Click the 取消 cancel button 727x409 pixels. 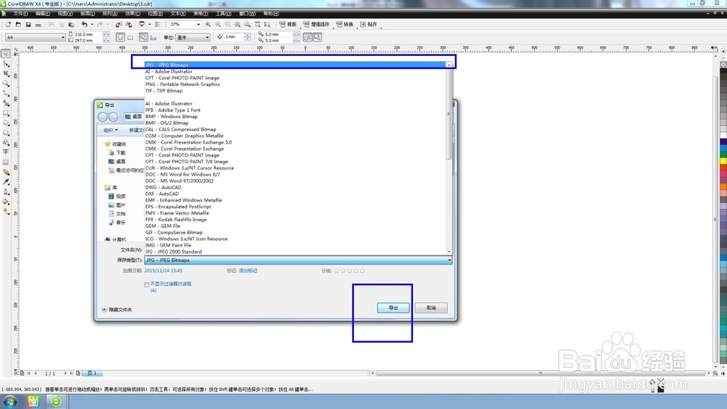[x=431, y=308]
